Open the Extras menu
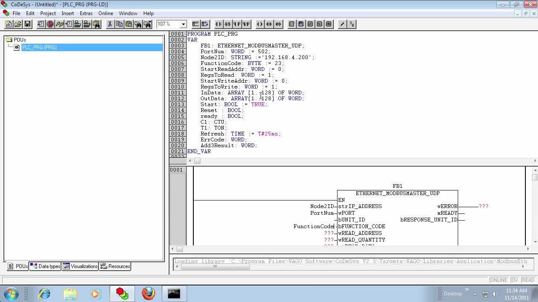The width and height of the screenshot is (538, 302). click(x=86, y=13)
